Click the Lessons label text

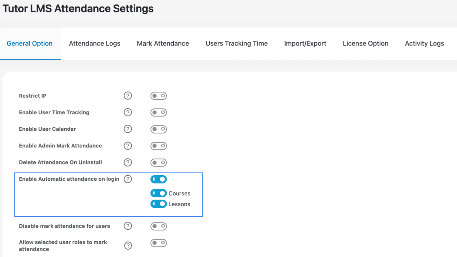(179, 204)
